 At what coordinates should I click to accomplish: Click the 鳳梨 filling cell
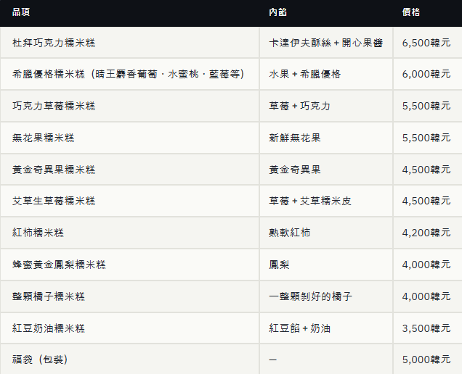tap(326, 265)
